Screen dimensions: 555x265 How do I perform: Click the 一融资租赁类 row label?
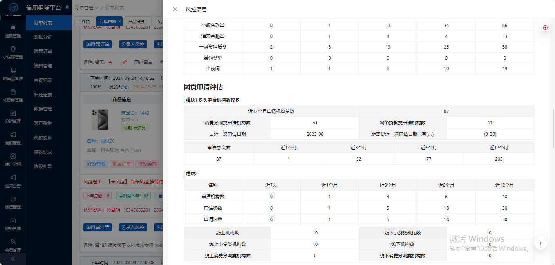[213, 47]
